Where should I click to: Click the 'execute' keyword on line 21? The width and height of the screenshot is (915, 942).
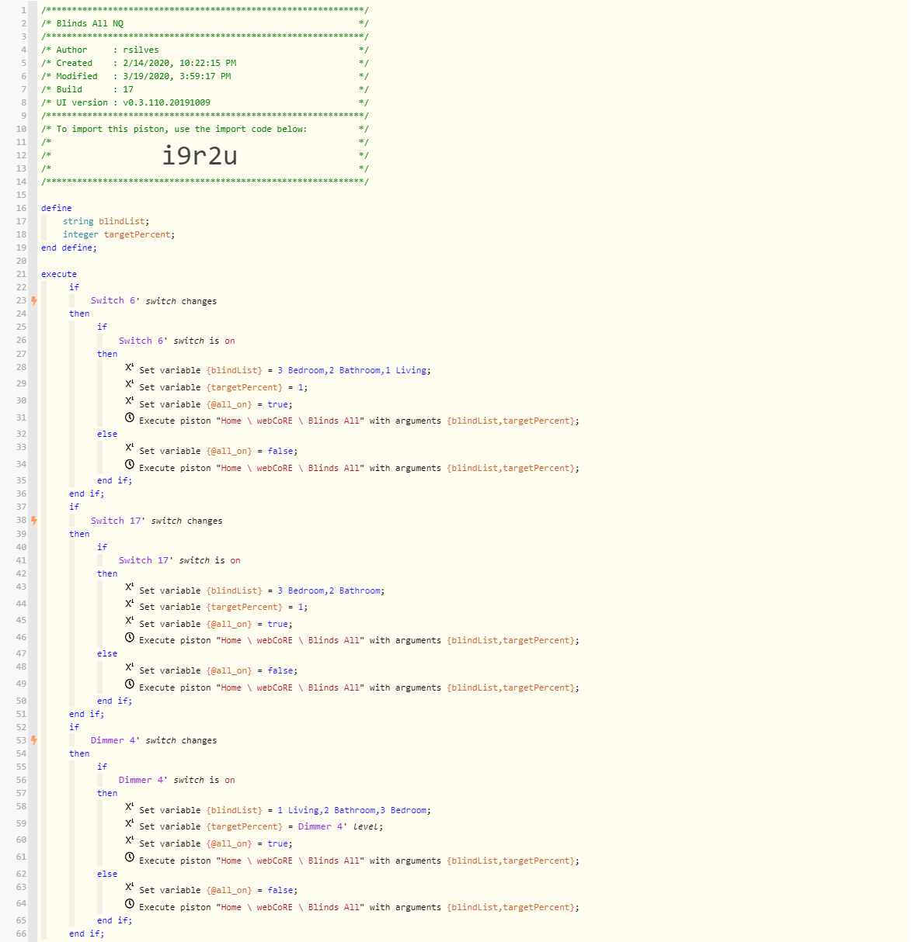pyautogui.click(x=59, y=274)
